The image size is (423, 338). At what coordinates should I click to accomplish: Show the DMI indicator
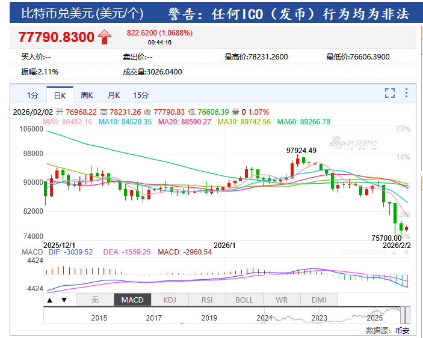319,300
